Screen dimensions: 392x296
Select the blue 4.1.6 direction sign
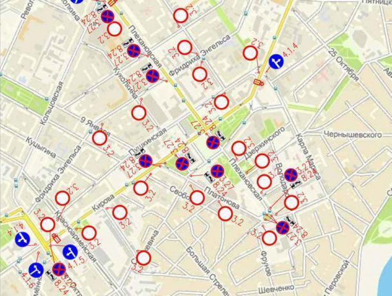tap(36, 270)
